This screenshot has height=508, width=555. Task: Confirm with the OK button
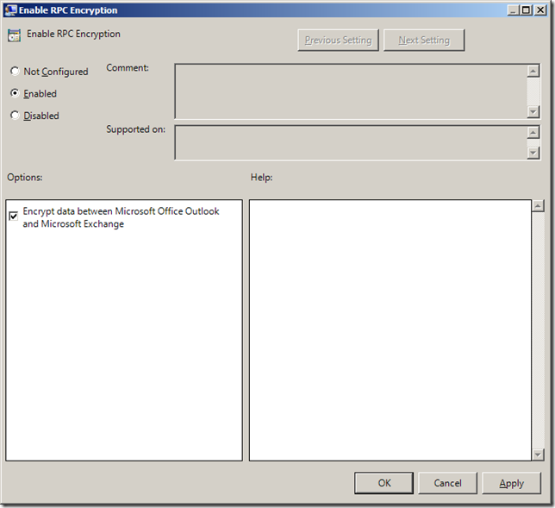[x=384, y=483]
